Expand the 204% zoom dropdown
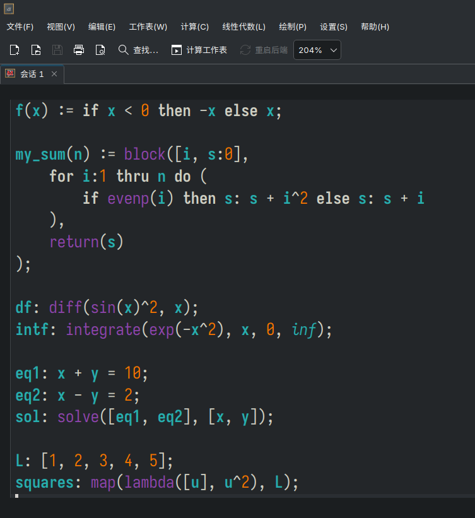475x518 pixels. pyautogui.click(x=317, y=50)
